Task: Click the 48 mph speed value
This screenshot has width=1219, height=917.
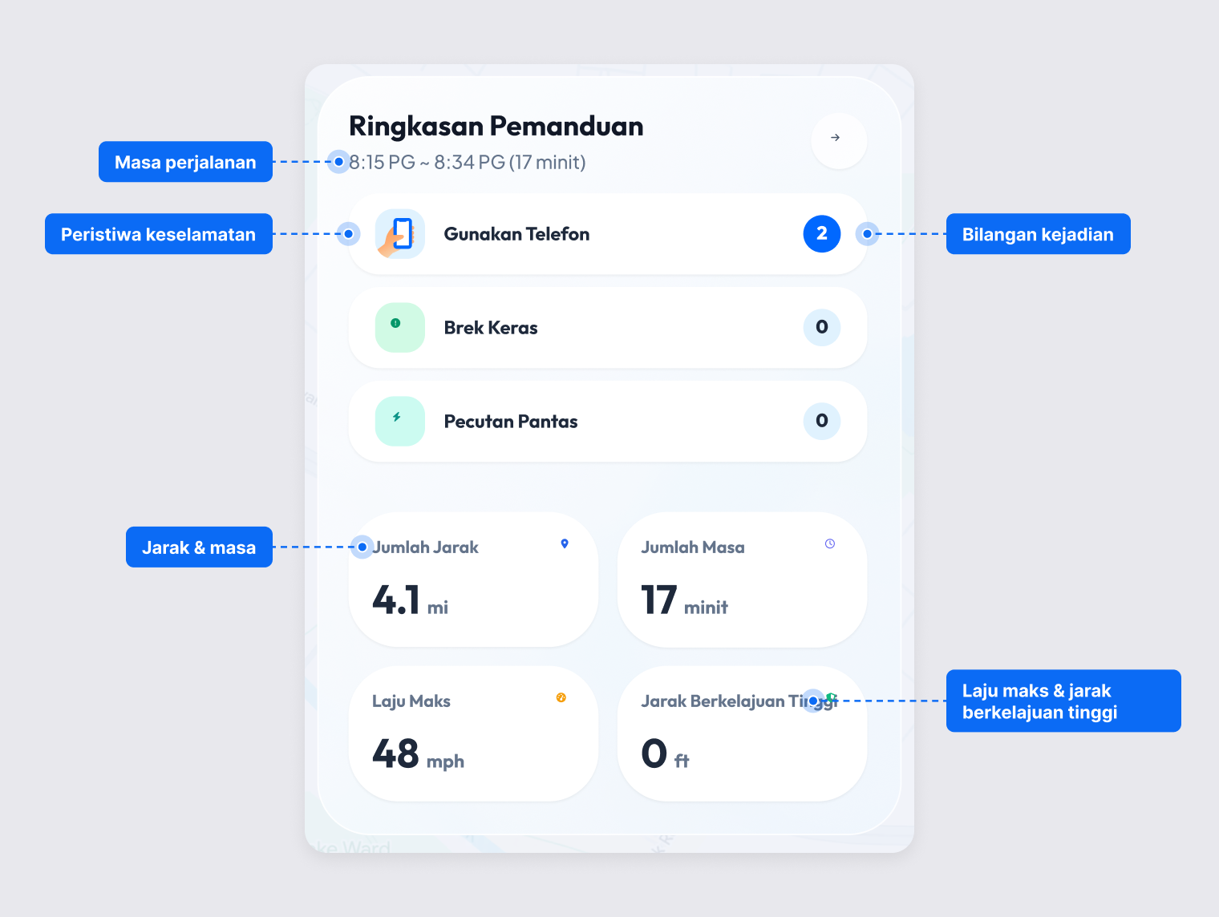Action: 418,754
